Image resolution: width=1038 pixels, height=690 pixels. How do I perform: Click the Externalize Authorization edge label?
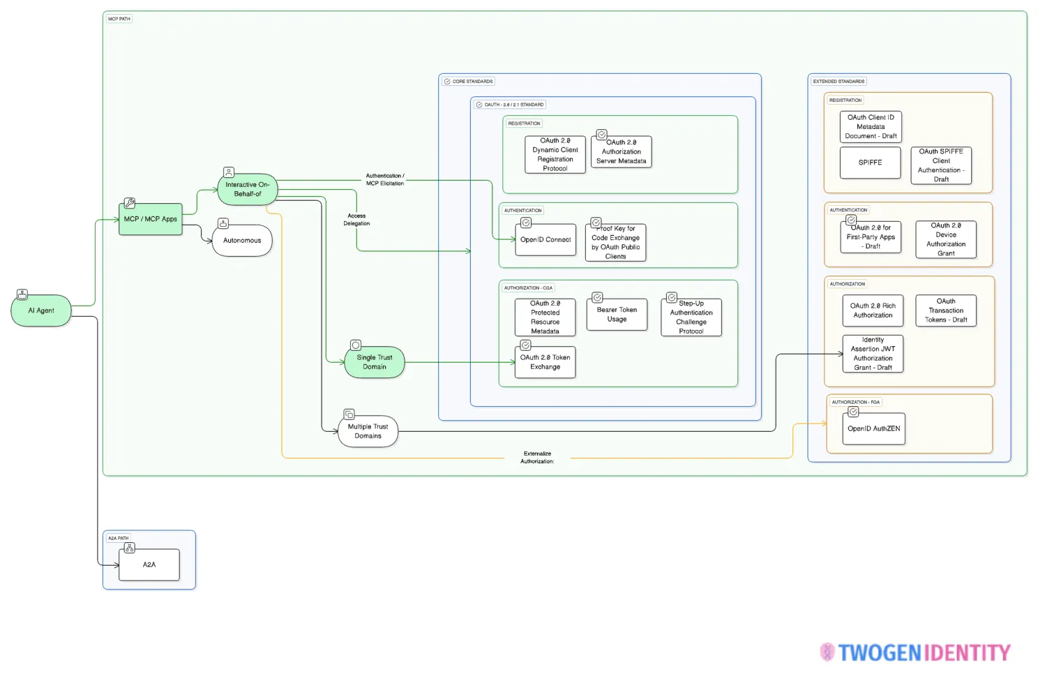537,458
